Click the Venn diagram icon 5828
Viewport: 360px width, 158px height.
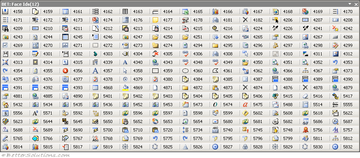click(245, 147)
